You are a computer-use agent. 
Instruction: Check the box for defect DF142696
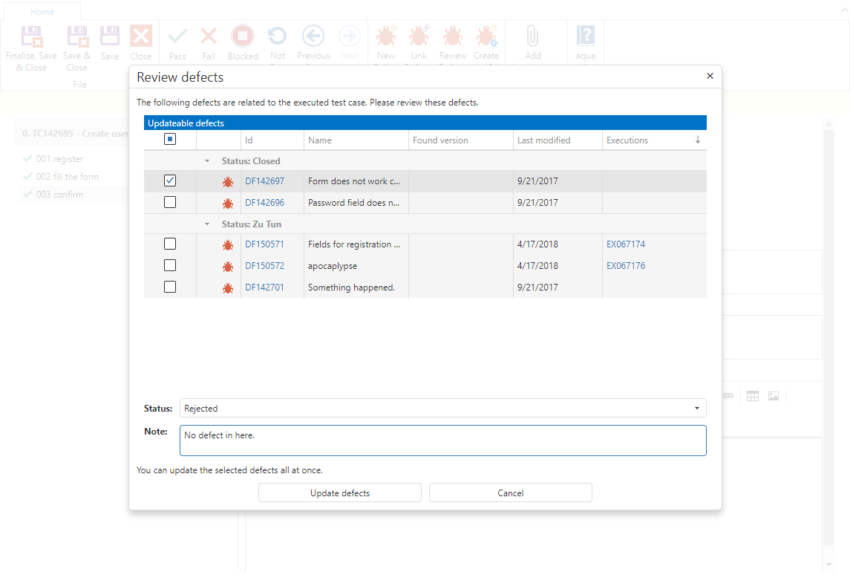tap(170, 202)
